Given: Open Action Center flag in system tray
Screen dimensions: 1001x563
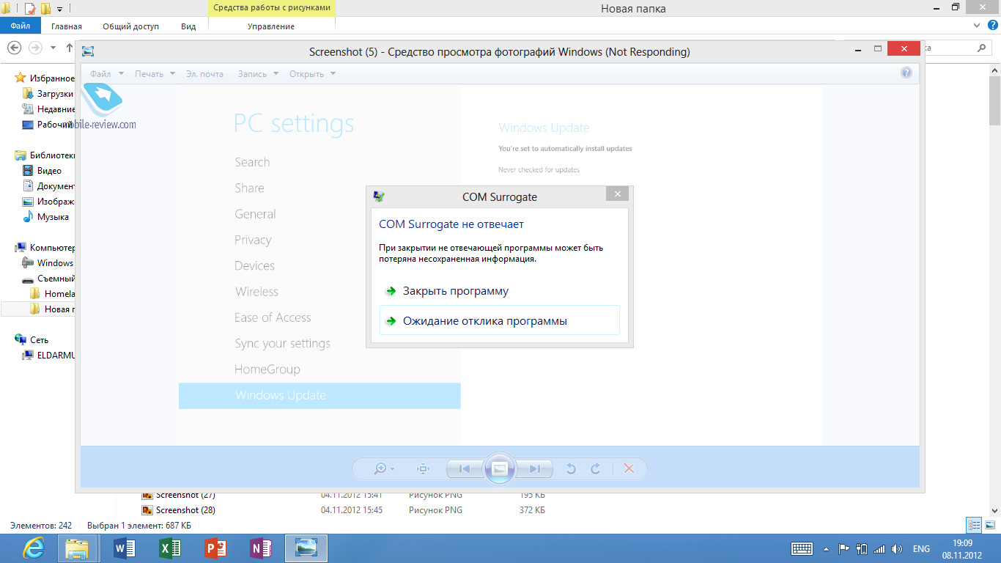Looking at the screenshot, I should pos(843,549).
